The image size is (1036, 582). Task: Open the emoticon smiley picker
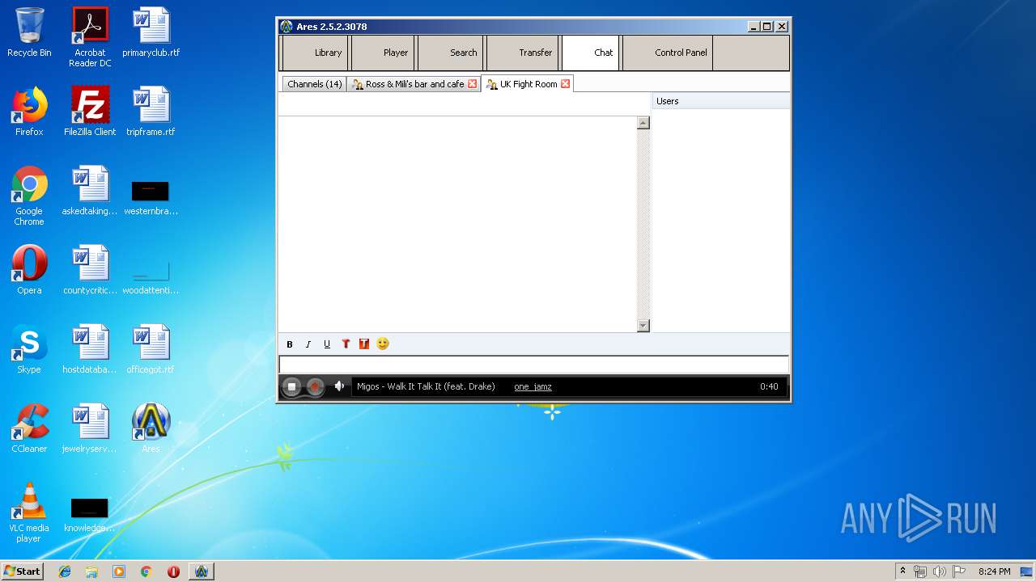click(383, 344)
